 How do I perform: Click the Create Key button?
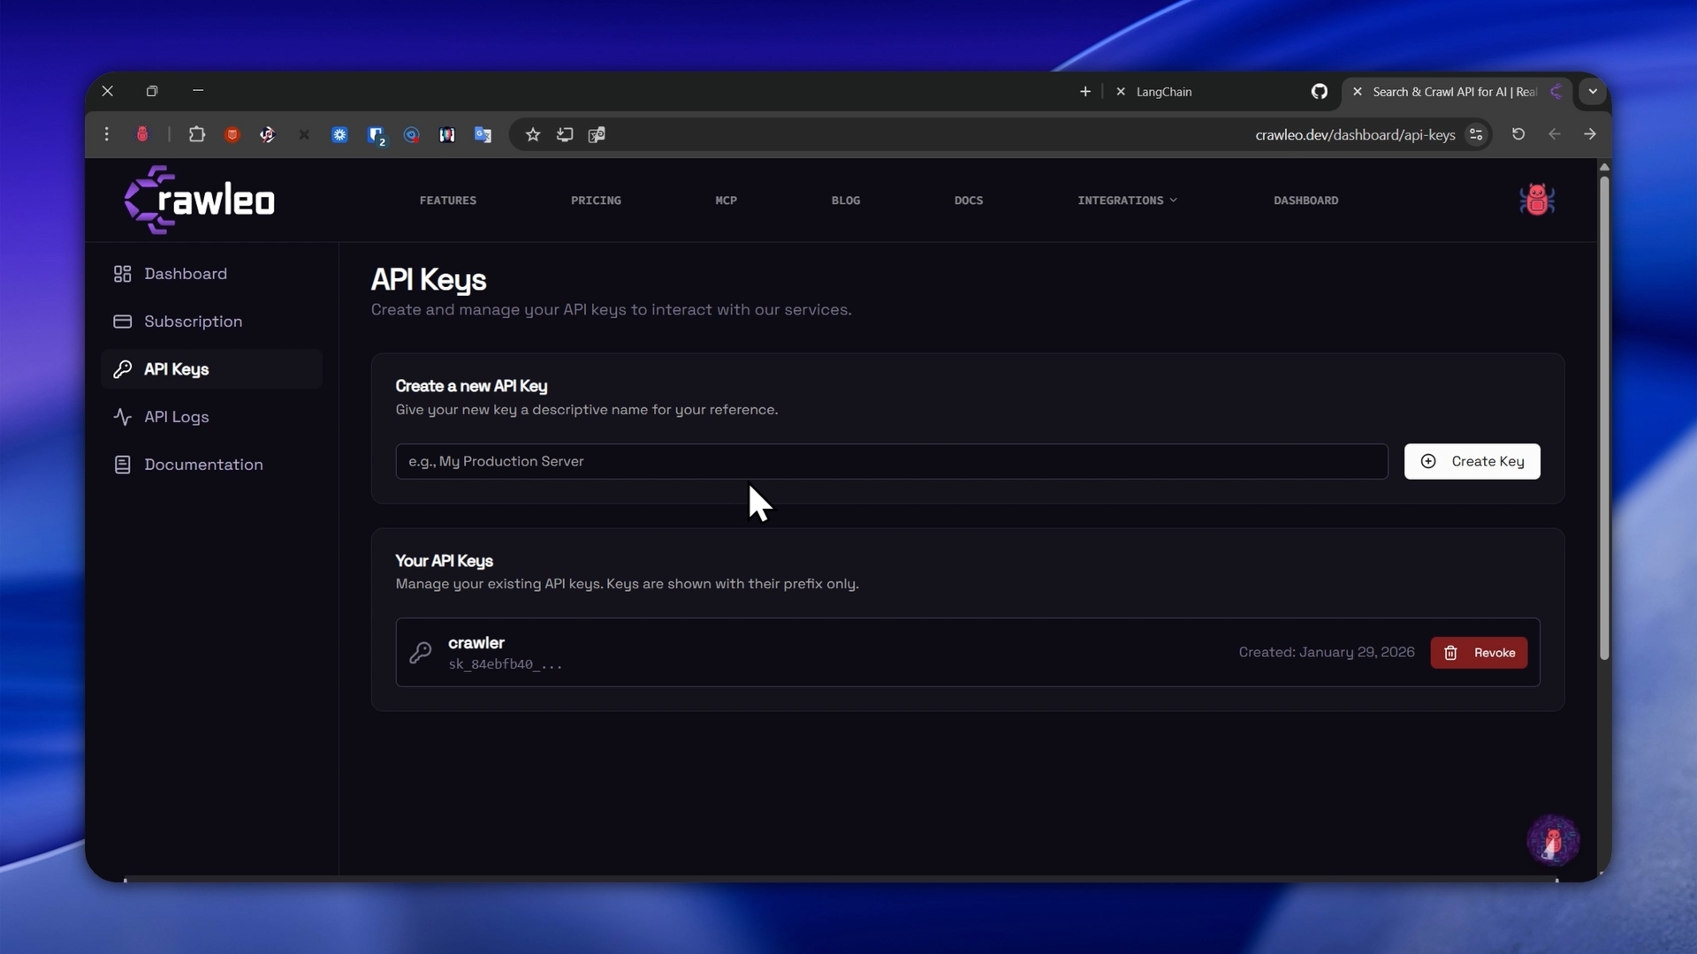pyautogui.click(x=1473, y=461)
